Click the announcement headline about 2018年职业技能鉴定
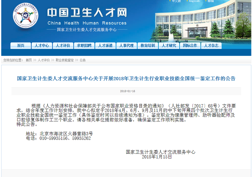Screen dimensions: 252x177 click(126, 78)
